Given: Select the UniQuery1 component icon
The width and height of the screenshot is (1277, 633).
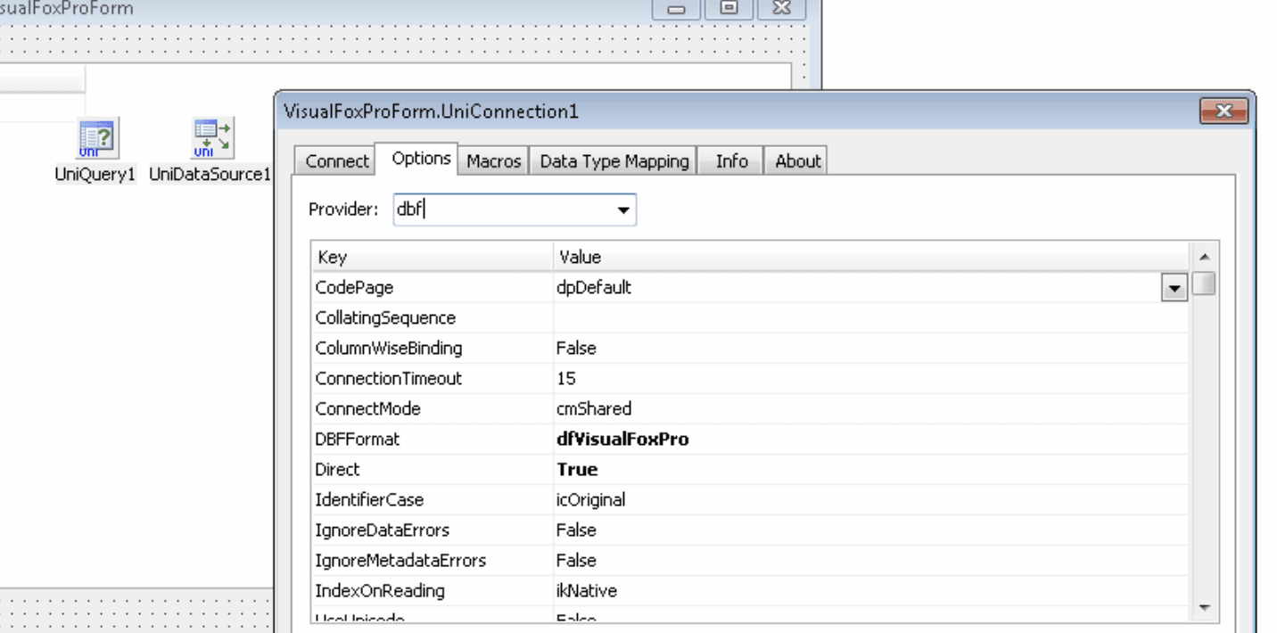Looking at the screenshot, I should 95,140.
